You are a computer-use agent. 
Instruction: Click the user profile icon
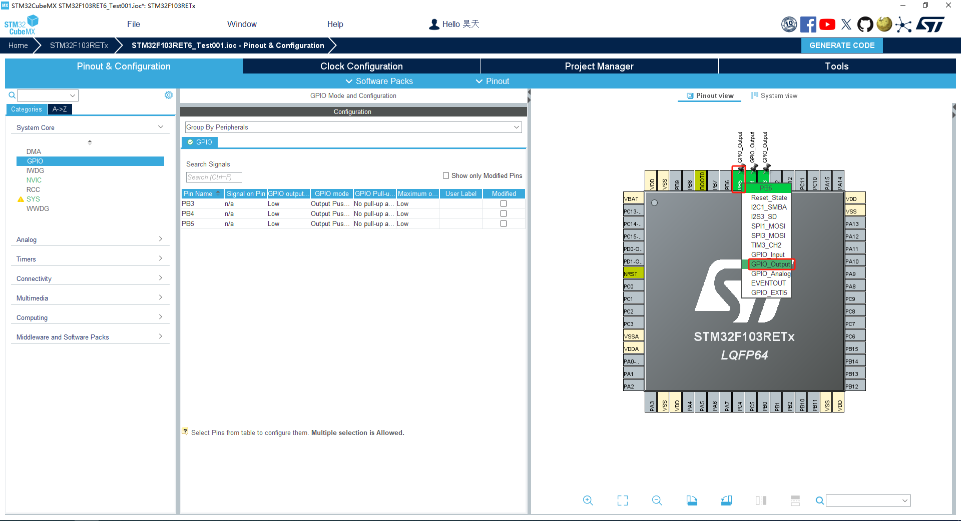click(x=434, y=24)
